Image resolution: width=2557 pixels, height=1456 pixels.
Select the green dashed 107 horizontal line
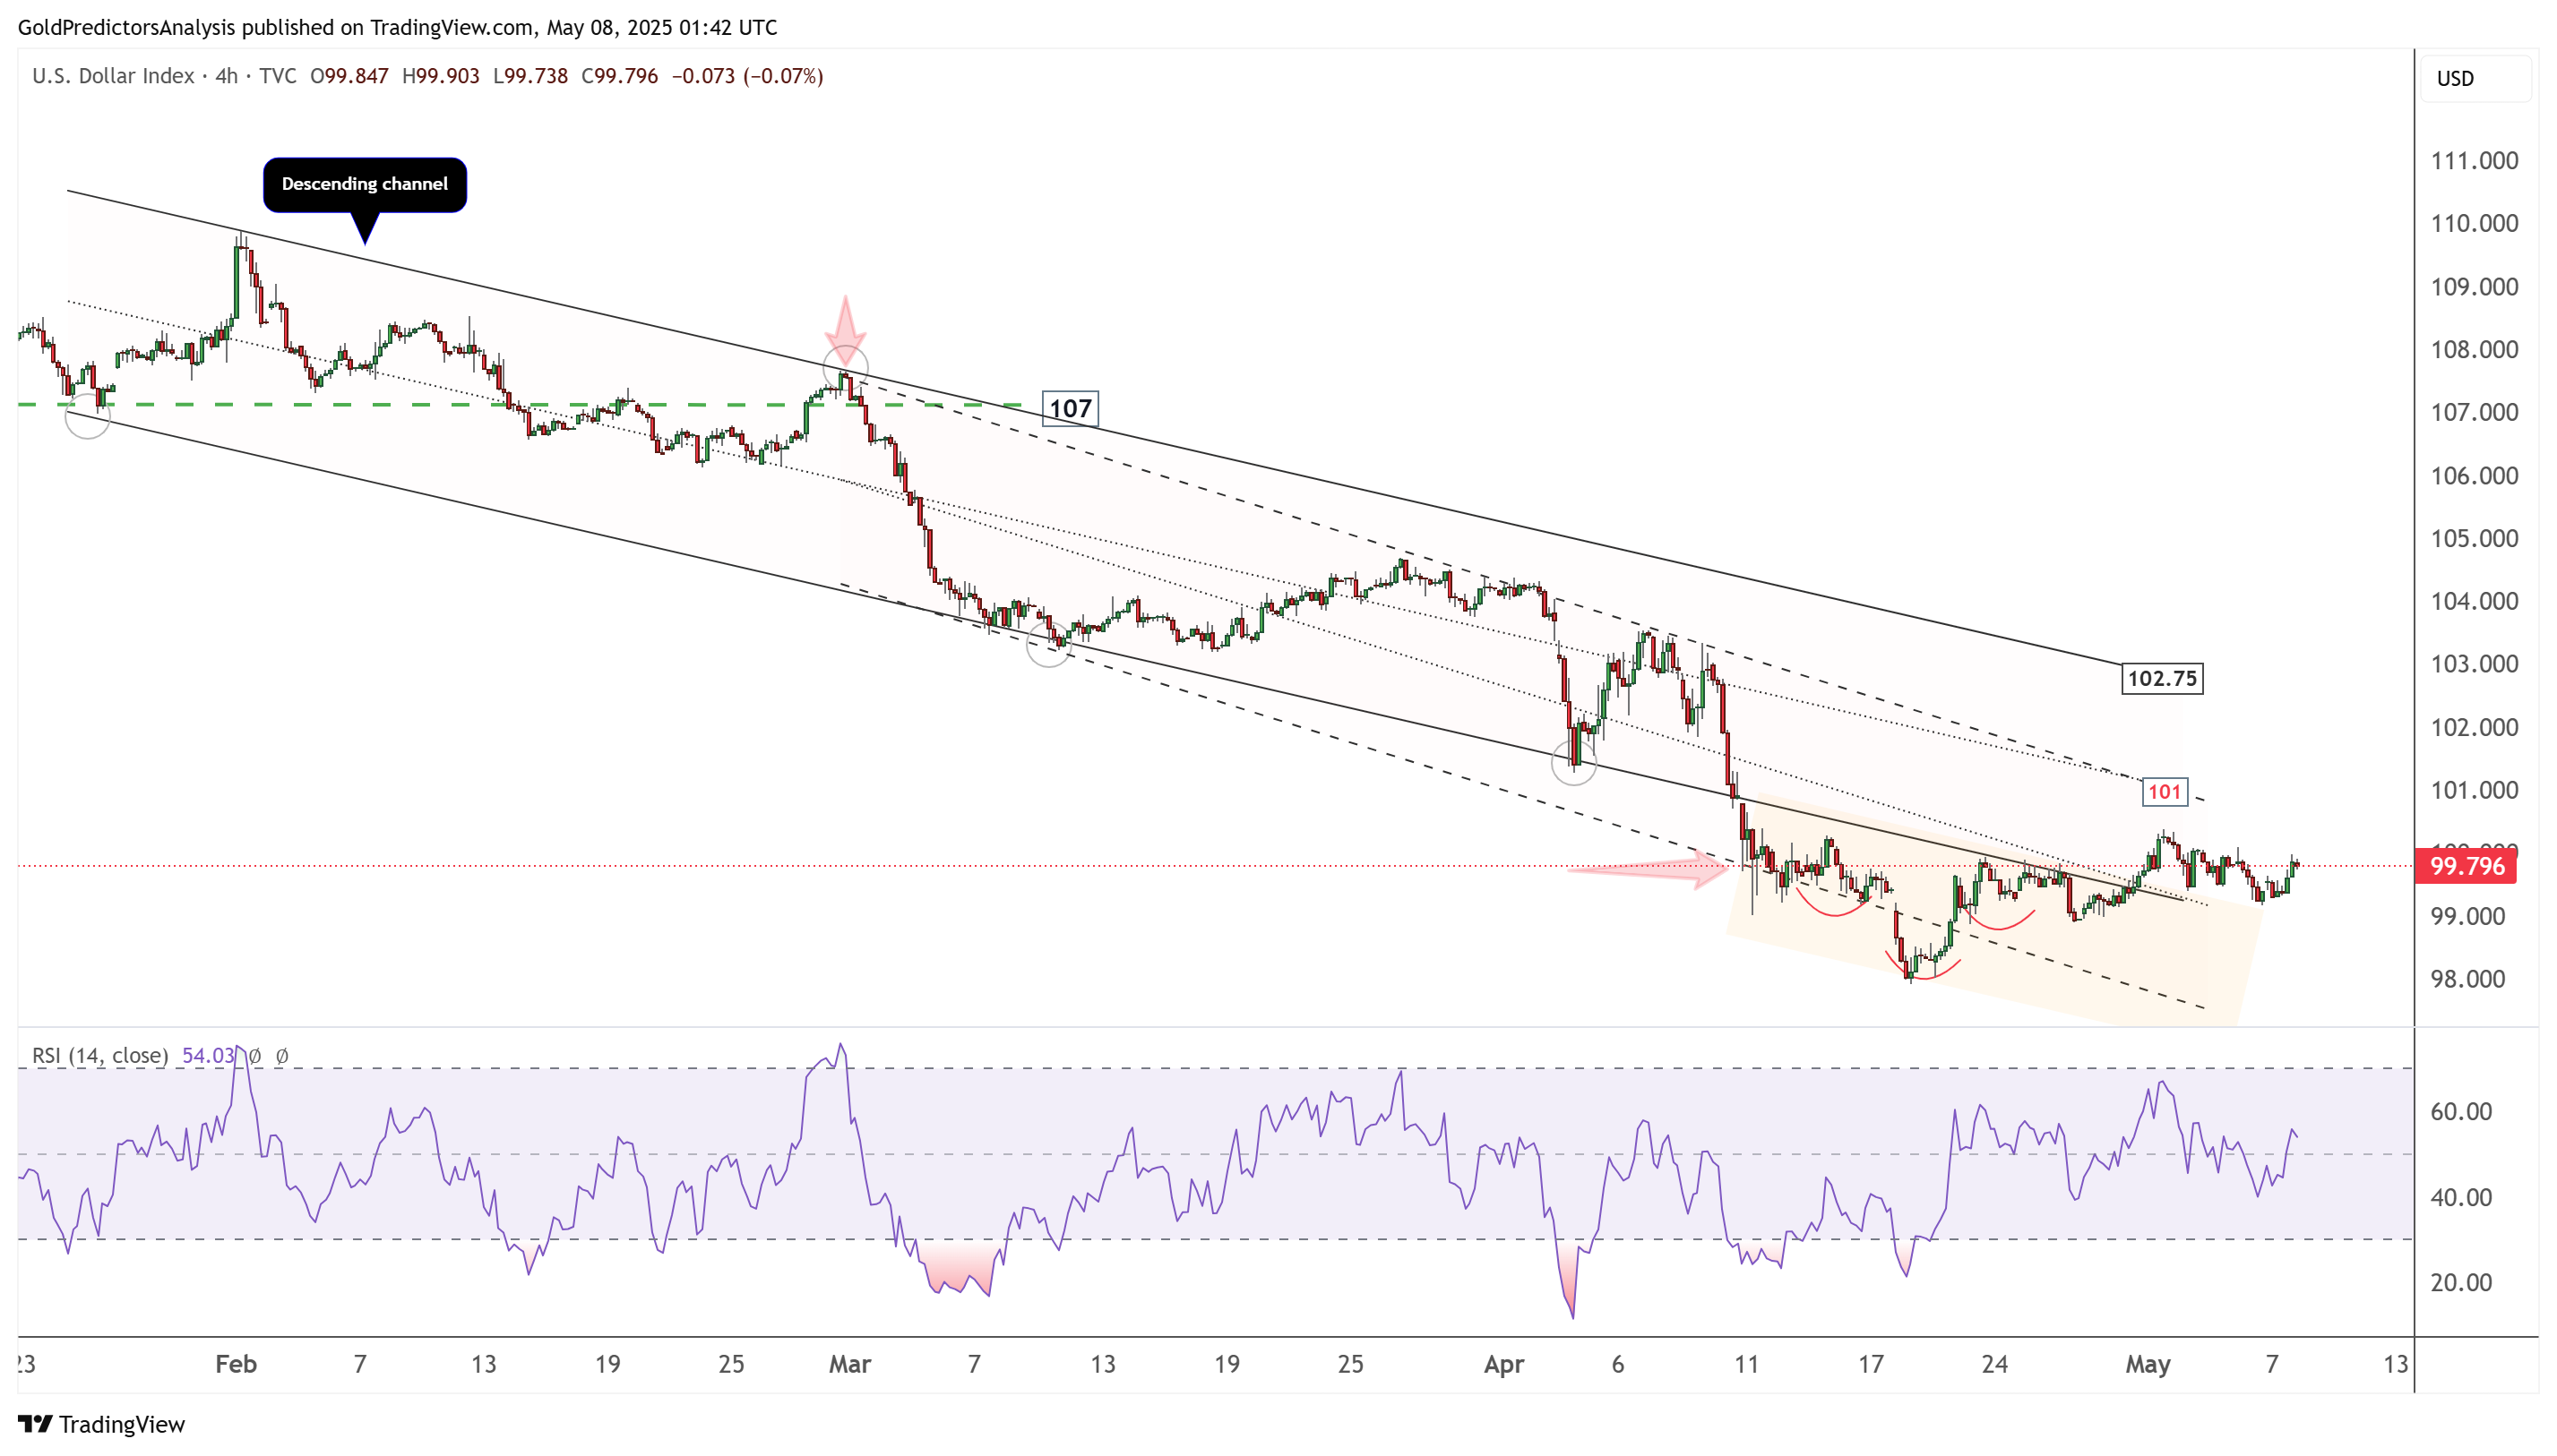pos(521,405)
